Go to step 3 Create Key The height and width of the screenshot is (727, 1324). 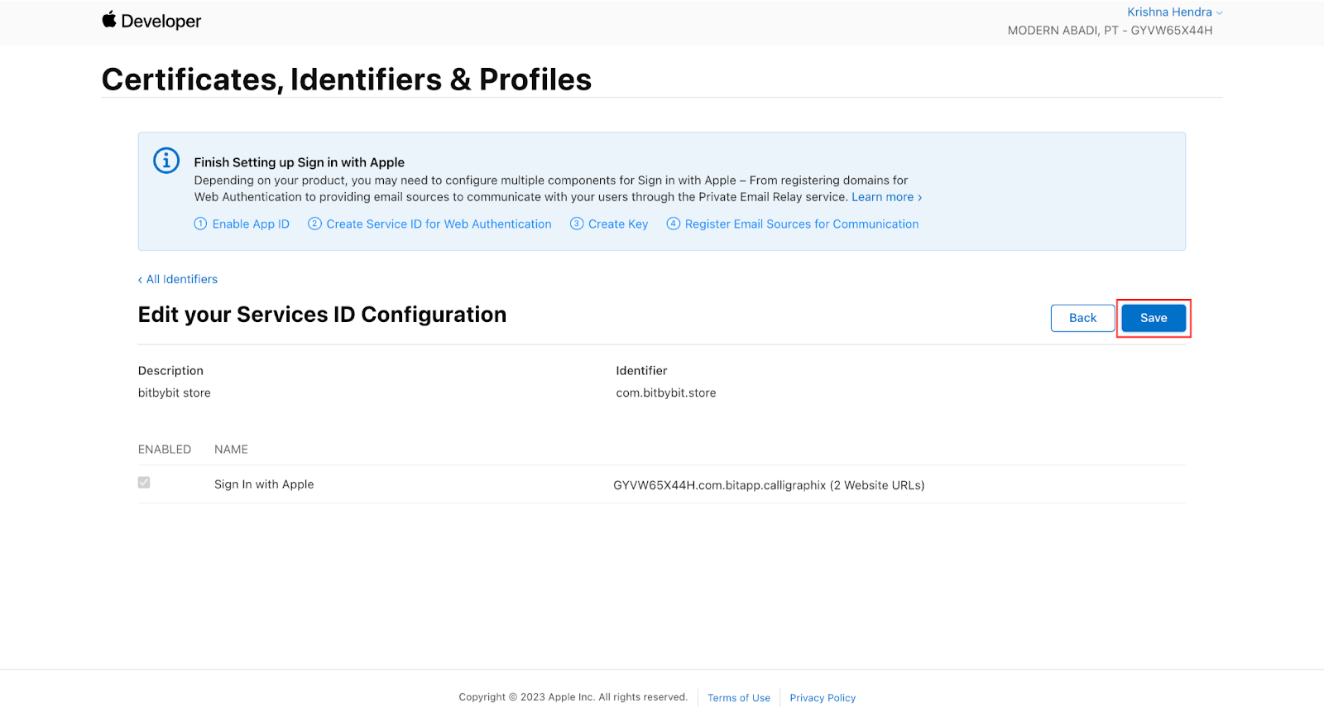(609, 224)
